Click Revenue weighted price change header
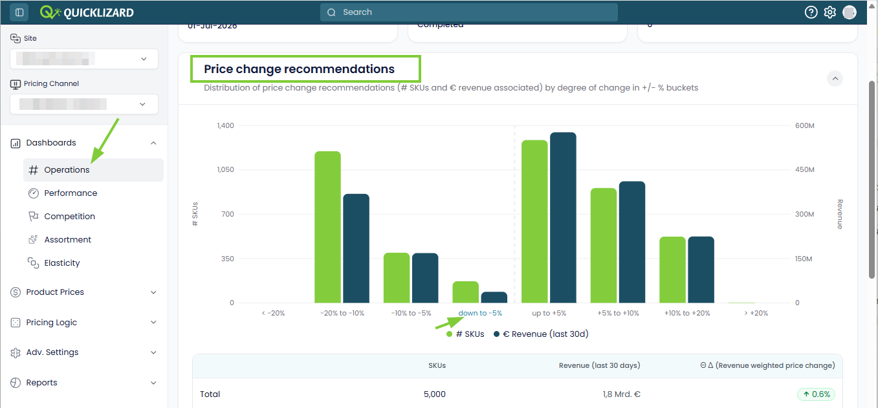Viewport: 878px width, 408px height. coord(767,365)
